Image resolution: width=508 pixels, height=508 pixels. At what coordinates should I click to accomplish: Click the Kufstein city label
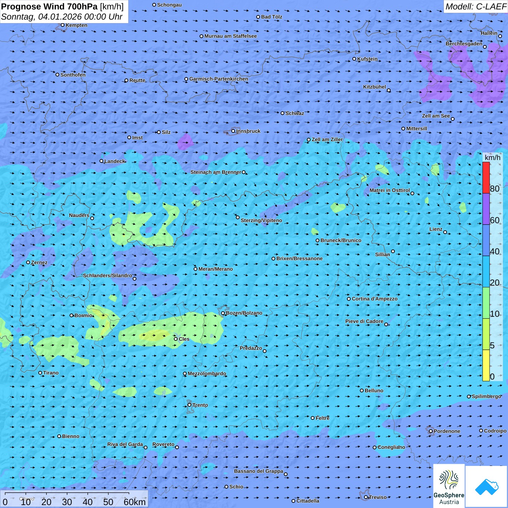pyautogui.click(x=367, y=59)
